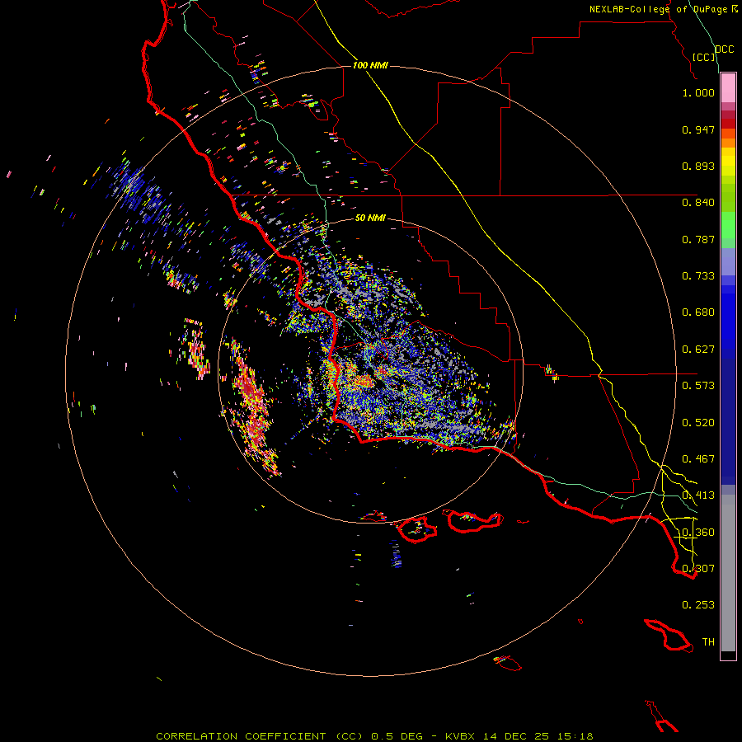Screen dimensions: 742x742
Task: Select the 0.253 scale value
Action: tap(698, 605)
